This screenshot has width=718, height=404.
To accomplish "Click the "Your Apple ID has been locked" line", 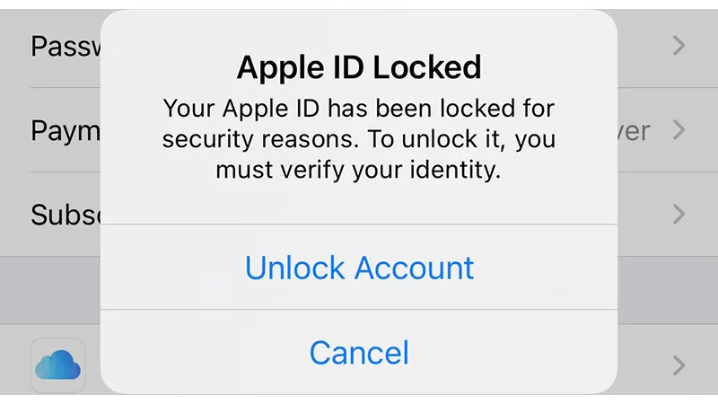I will (359, 110).
